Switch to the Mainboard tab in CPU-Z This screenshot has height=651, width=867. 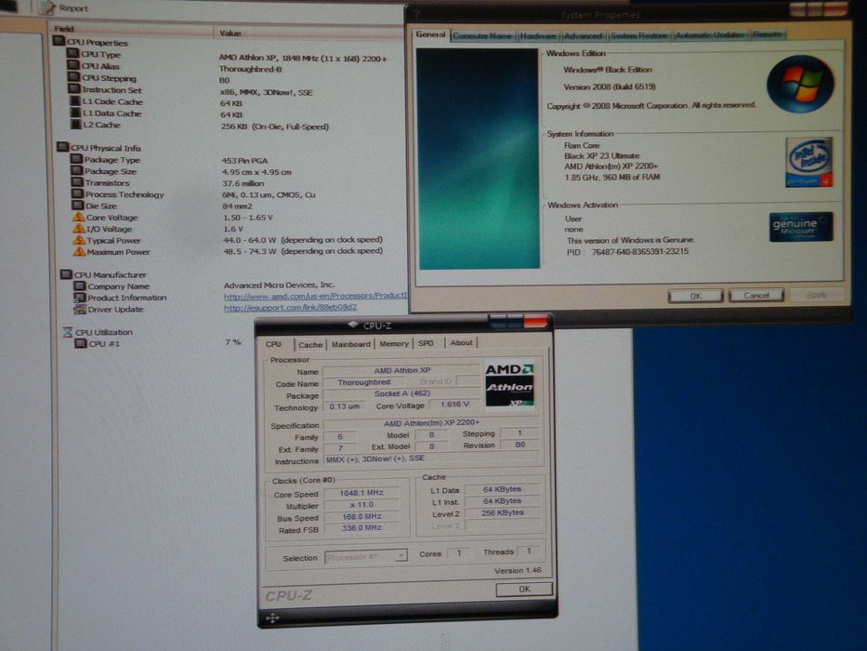[x=351, y=344]
